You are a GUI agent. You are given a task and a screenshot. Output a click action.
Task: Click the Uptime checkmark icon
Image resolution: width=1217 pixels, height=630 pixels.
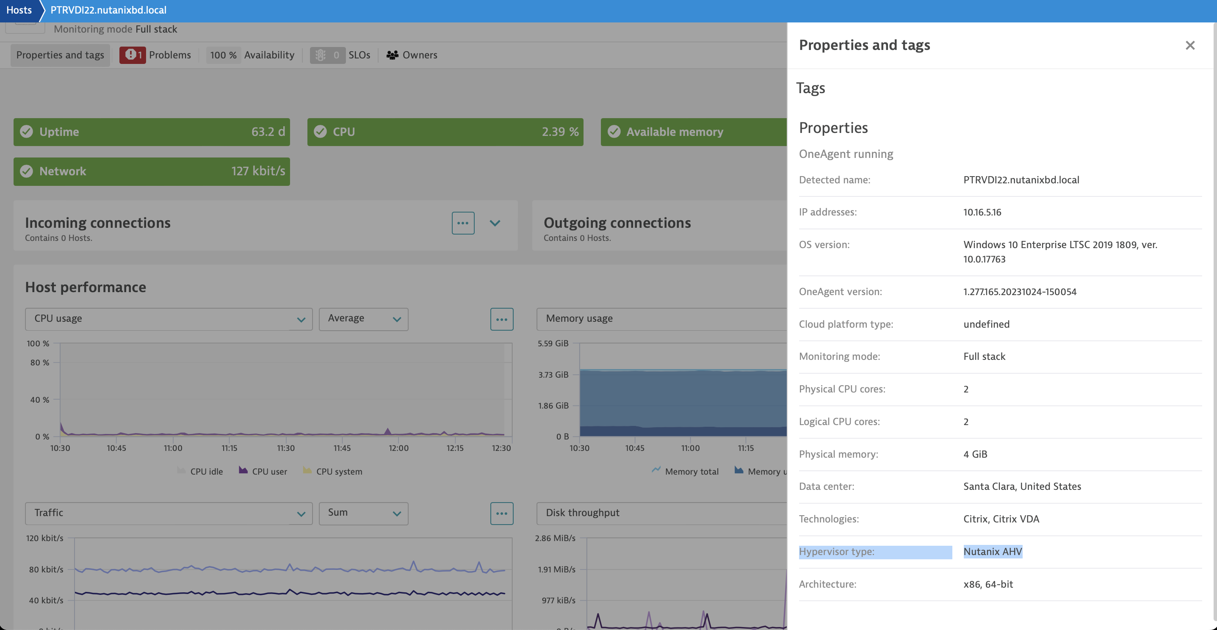point(26,132)
